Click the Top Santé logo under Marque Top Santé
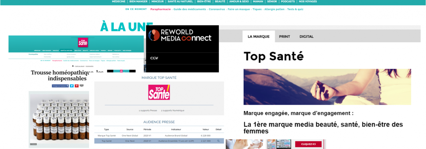This screenshot has width=426, height=149. pos(159,92)
